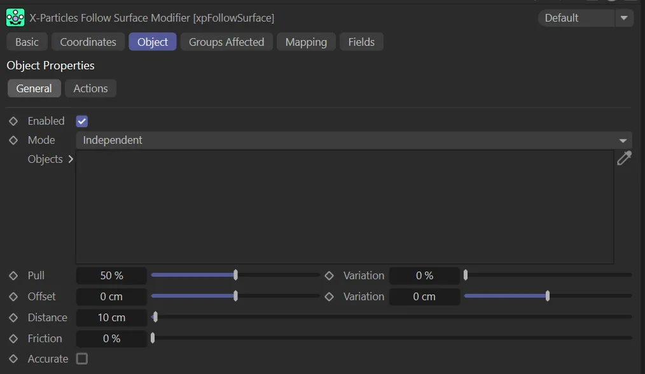Viewport: 645px width, 374px height.
Task: Uncheck the Enabled checkbox
Action: [x=82, y=121]
